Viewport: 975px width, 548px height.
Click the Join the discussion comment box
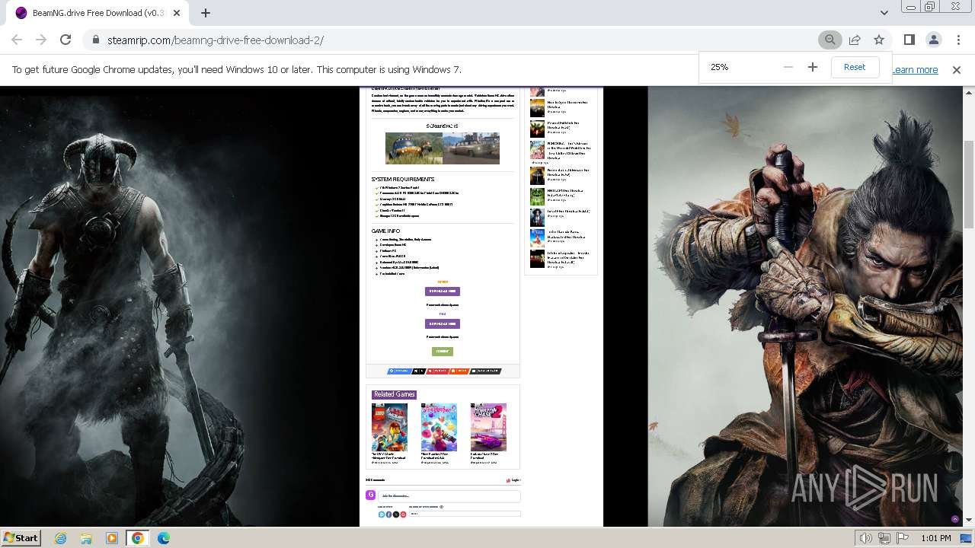point(449,496)
